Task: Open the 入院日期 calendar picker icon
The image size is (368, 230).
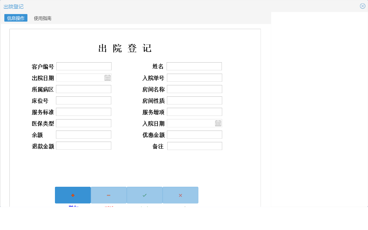Action: point(218,123)
